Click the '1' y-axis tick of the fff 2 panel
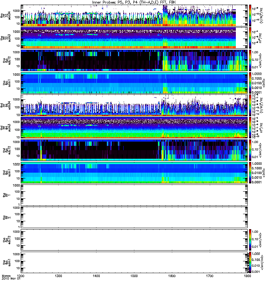Image resolution: width=268 pixels, height=286 pixels. click(x=19, y=227)
